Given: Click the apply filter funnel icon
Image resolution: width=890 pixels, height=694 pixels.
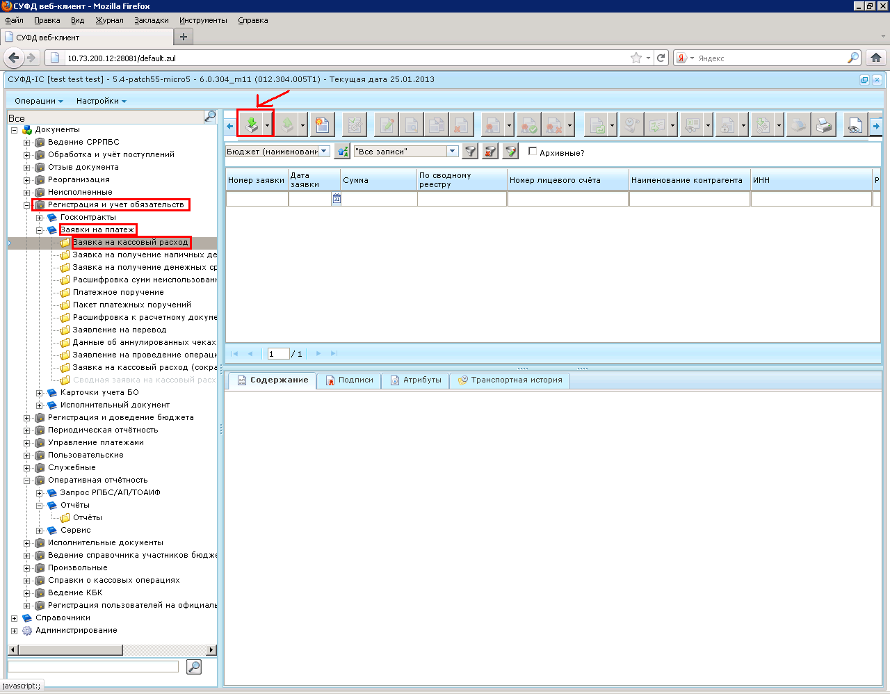Looking at the screenshot, I should [x=471, y=151].
